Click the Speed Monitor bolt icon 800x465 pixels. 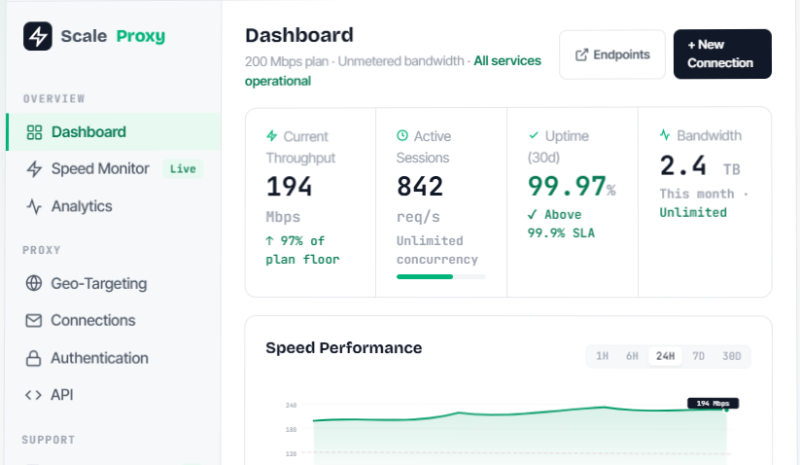34,169
